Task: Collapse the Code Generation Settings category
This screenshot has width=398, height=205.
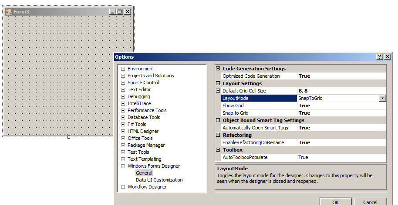Action: tap(218, 69)
